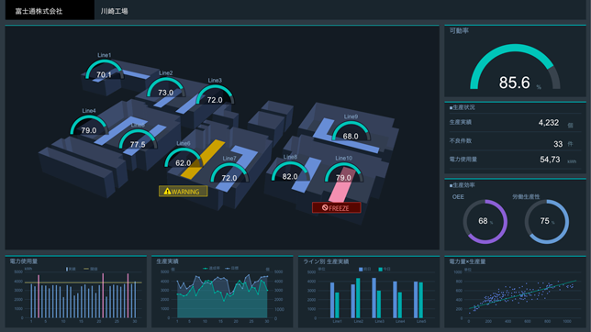
Task: Click the ライン別 生産実績 chart title
Action: (x=326, y=261)
